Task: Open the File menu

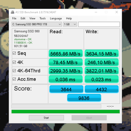Action: [14, 18]
